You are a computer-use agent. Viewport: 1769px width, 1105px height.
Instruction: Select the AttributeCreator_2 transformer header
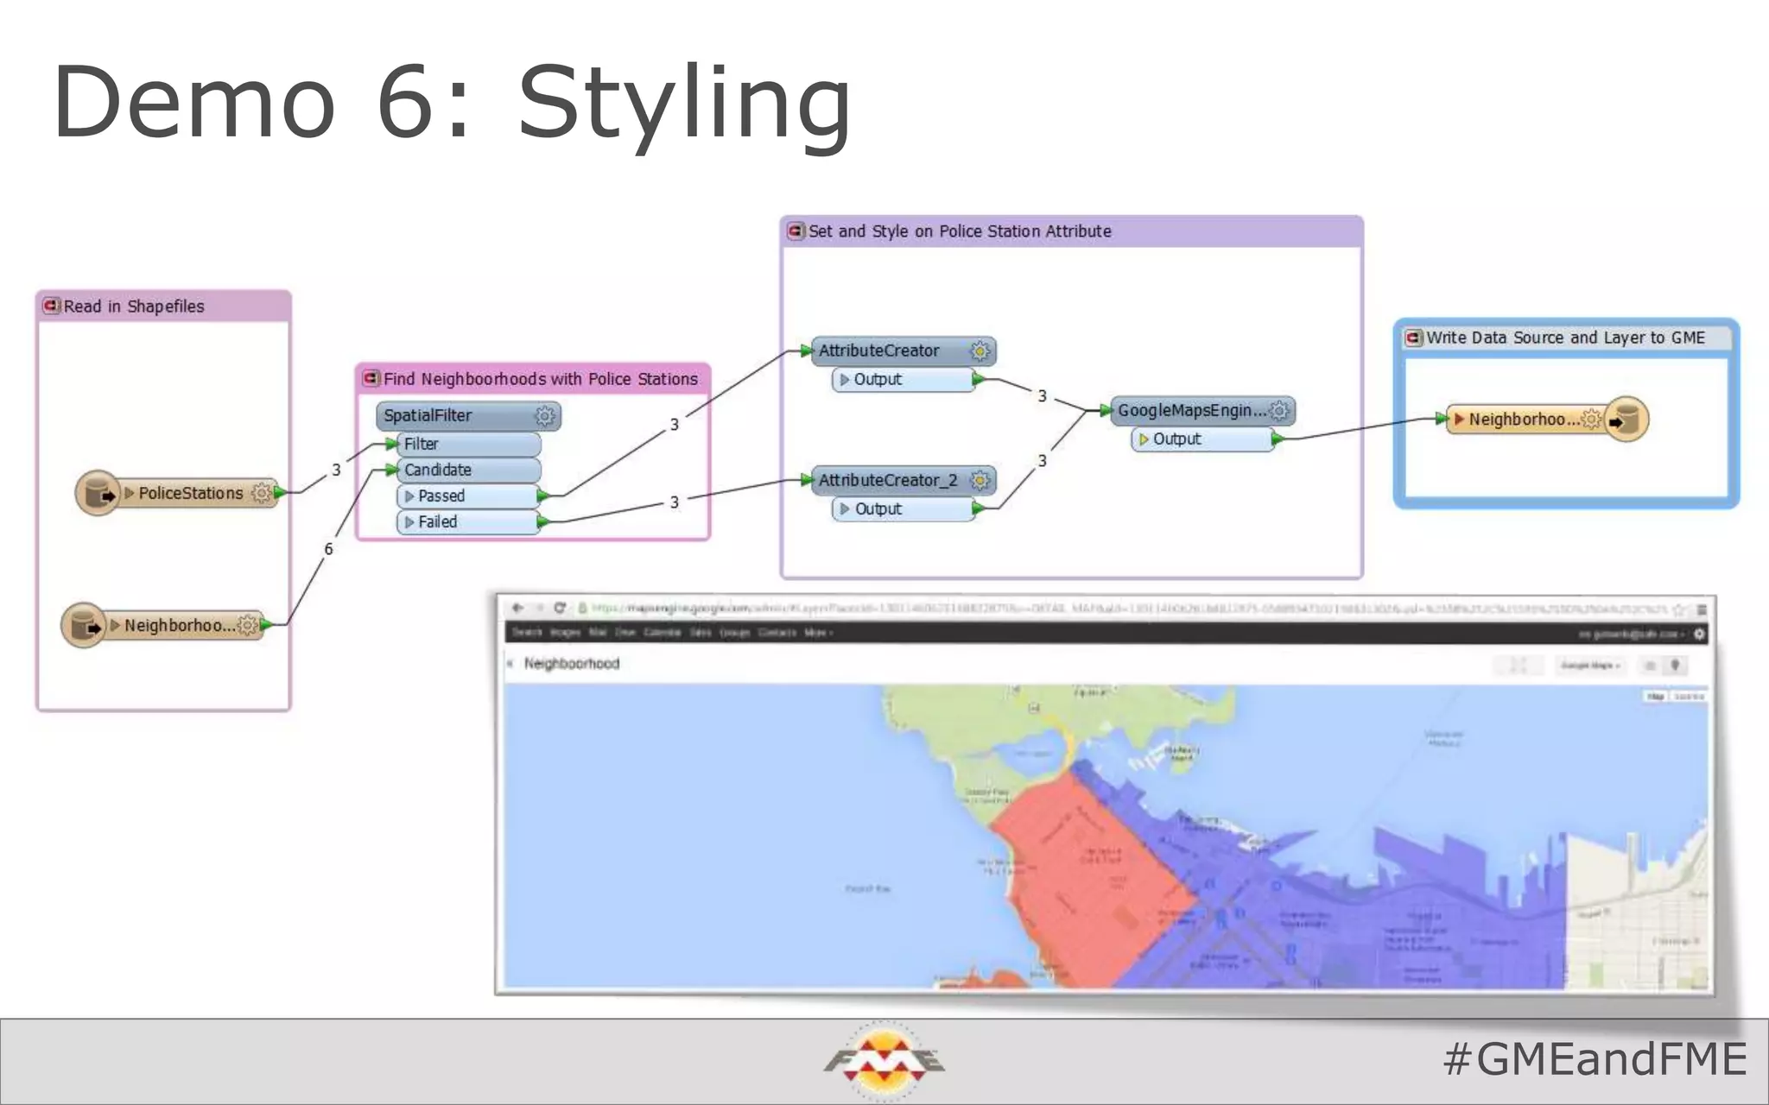[x=904, y=481]
